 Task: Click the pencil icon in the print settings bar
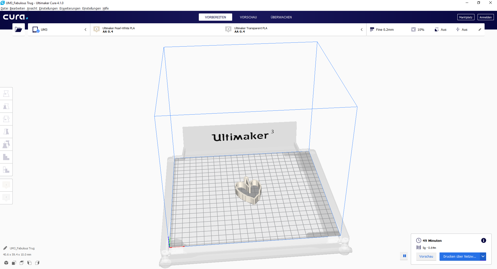point(480,29)
